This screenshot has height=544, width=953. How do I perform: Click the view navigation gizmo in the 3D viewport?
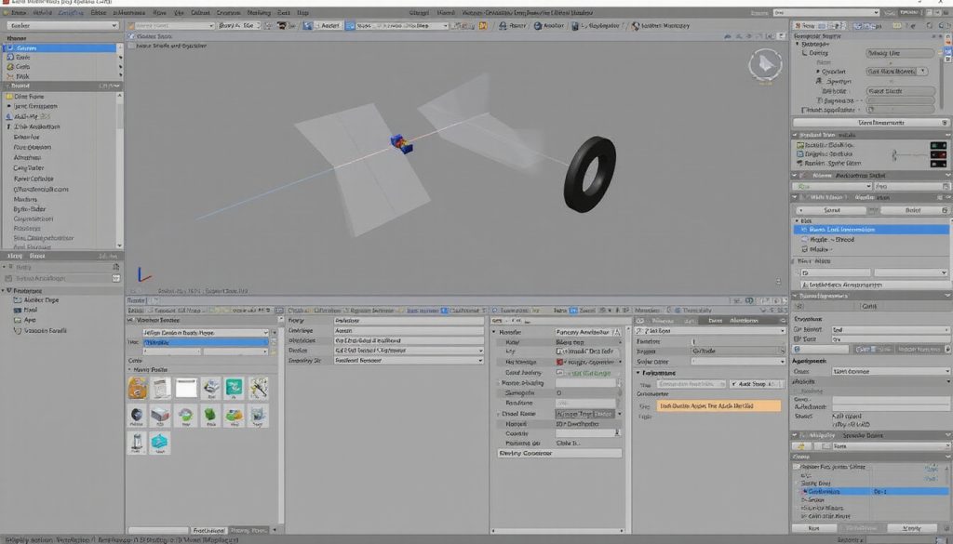click(765, 64)
